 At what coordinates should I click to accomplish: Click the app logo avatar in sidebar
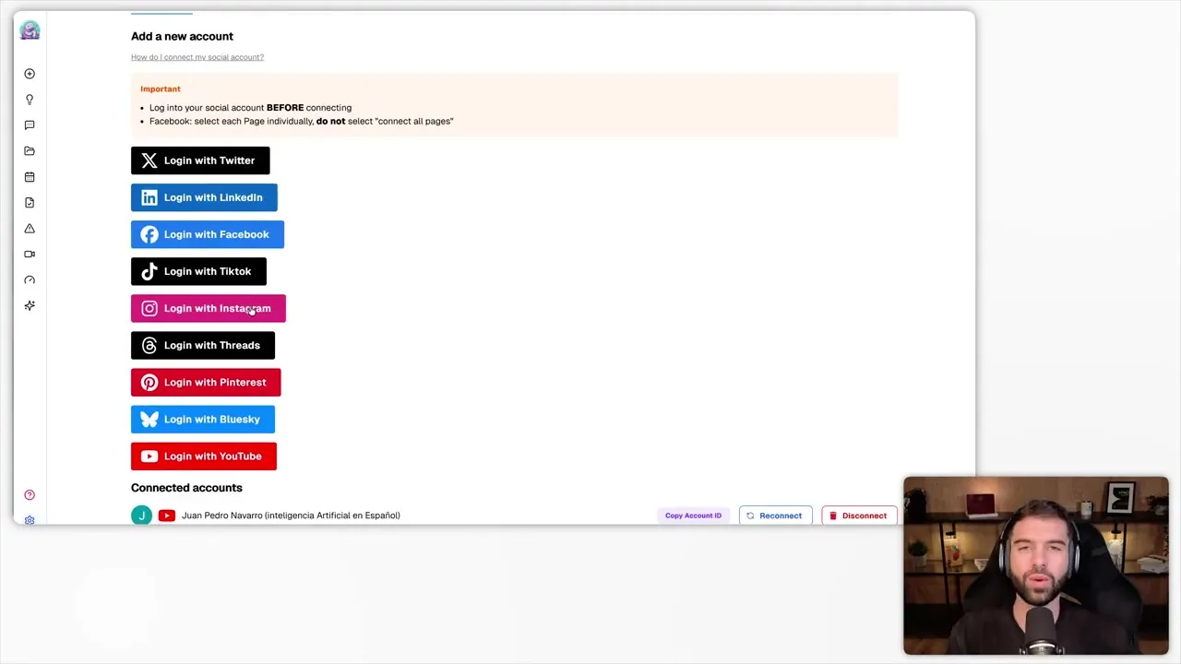point(30,30)
